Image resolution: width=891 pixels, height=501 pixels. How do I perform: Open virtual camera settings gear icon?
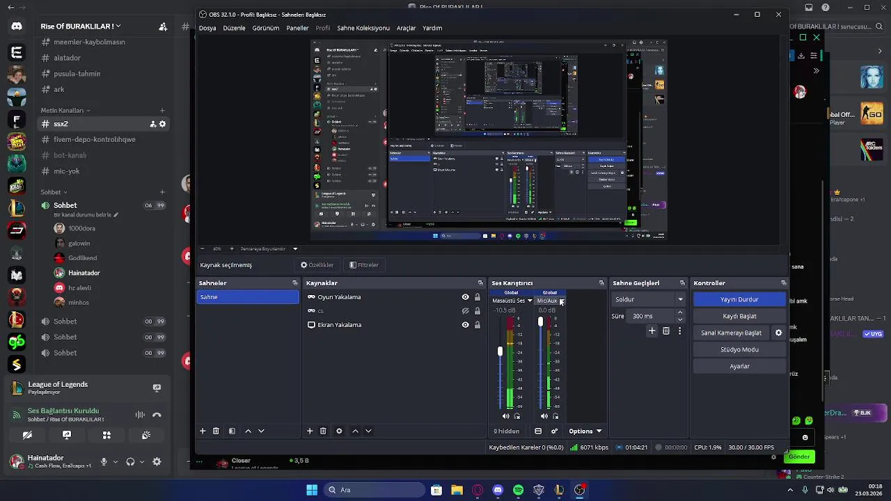[778, 333]
